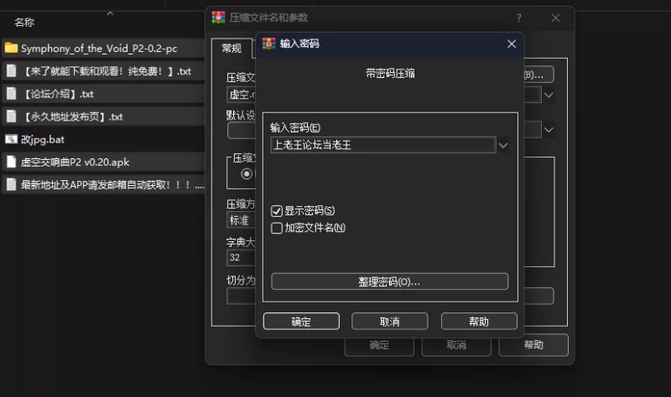The height and width of the screenshot is (397, 671).
Task: Click the file icon of 【永久地址发布页】.txt
Action: 12,116
